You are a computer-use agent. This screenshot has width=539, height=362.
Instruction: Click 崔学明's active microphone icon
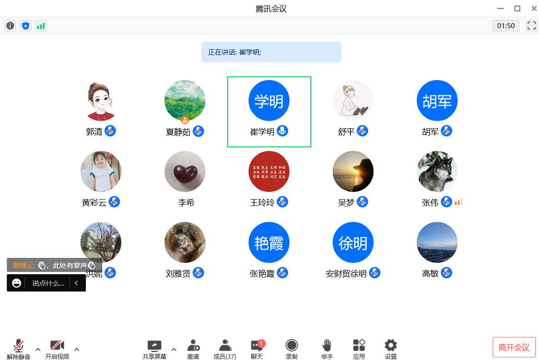pos(283,131)
